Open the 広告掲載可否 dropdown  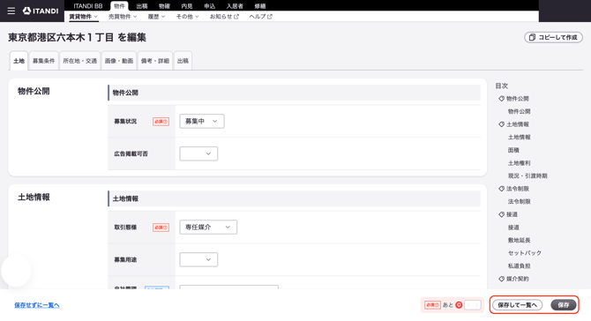[198, 153]
